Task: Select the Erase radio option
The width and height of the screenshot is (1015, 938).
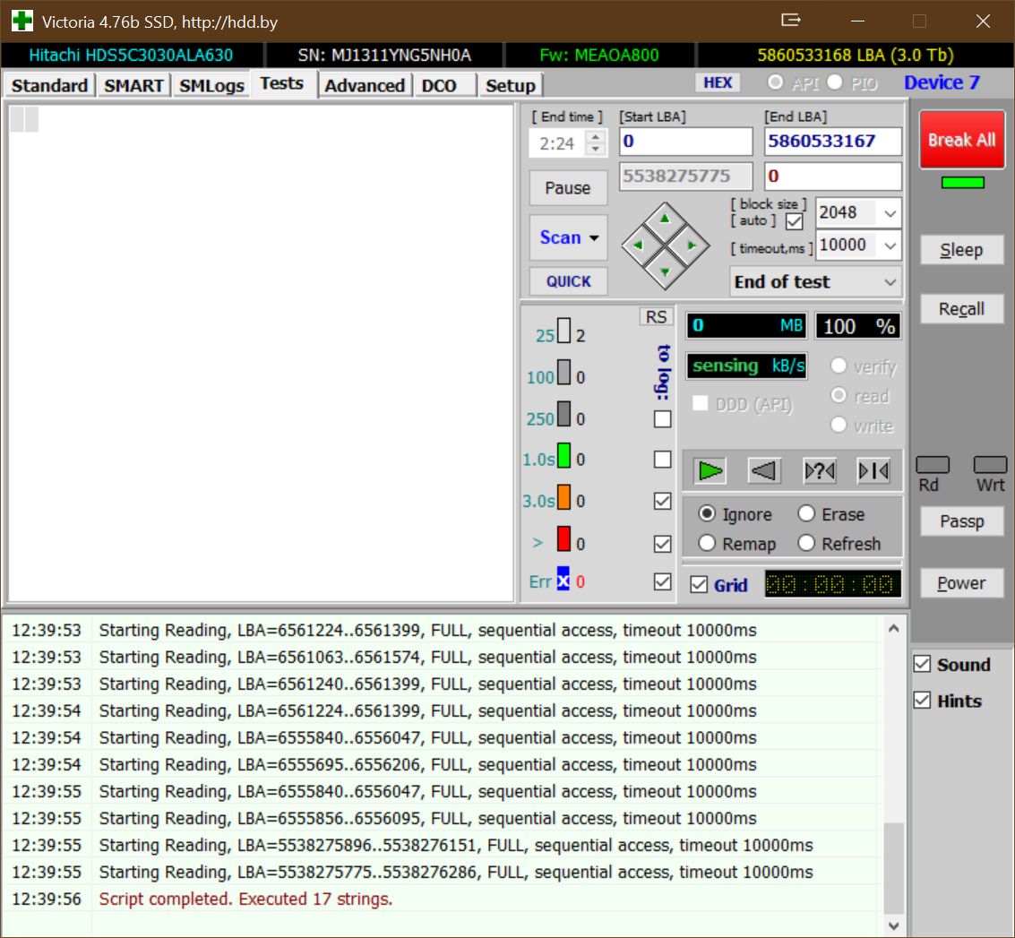Action: click(806, 514)
